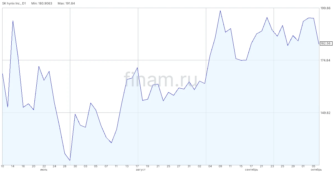Select the "Max: 191.84" value in the header

click(66, 3)
